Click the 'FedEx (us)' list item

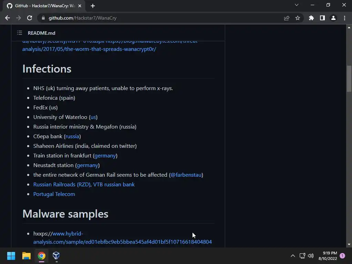[45, 108]
